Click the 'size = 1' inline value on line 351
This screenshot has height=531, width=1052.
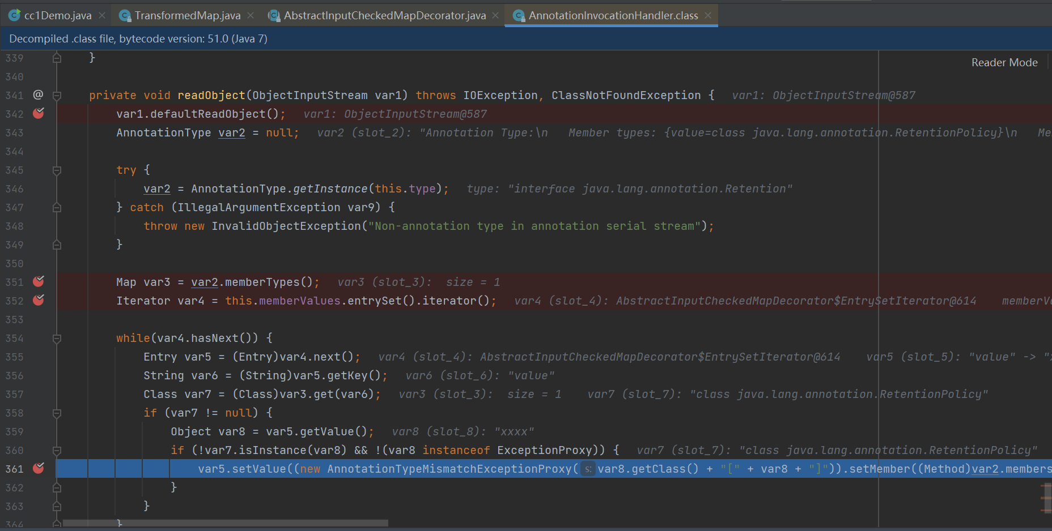click(x=473, y=282)
